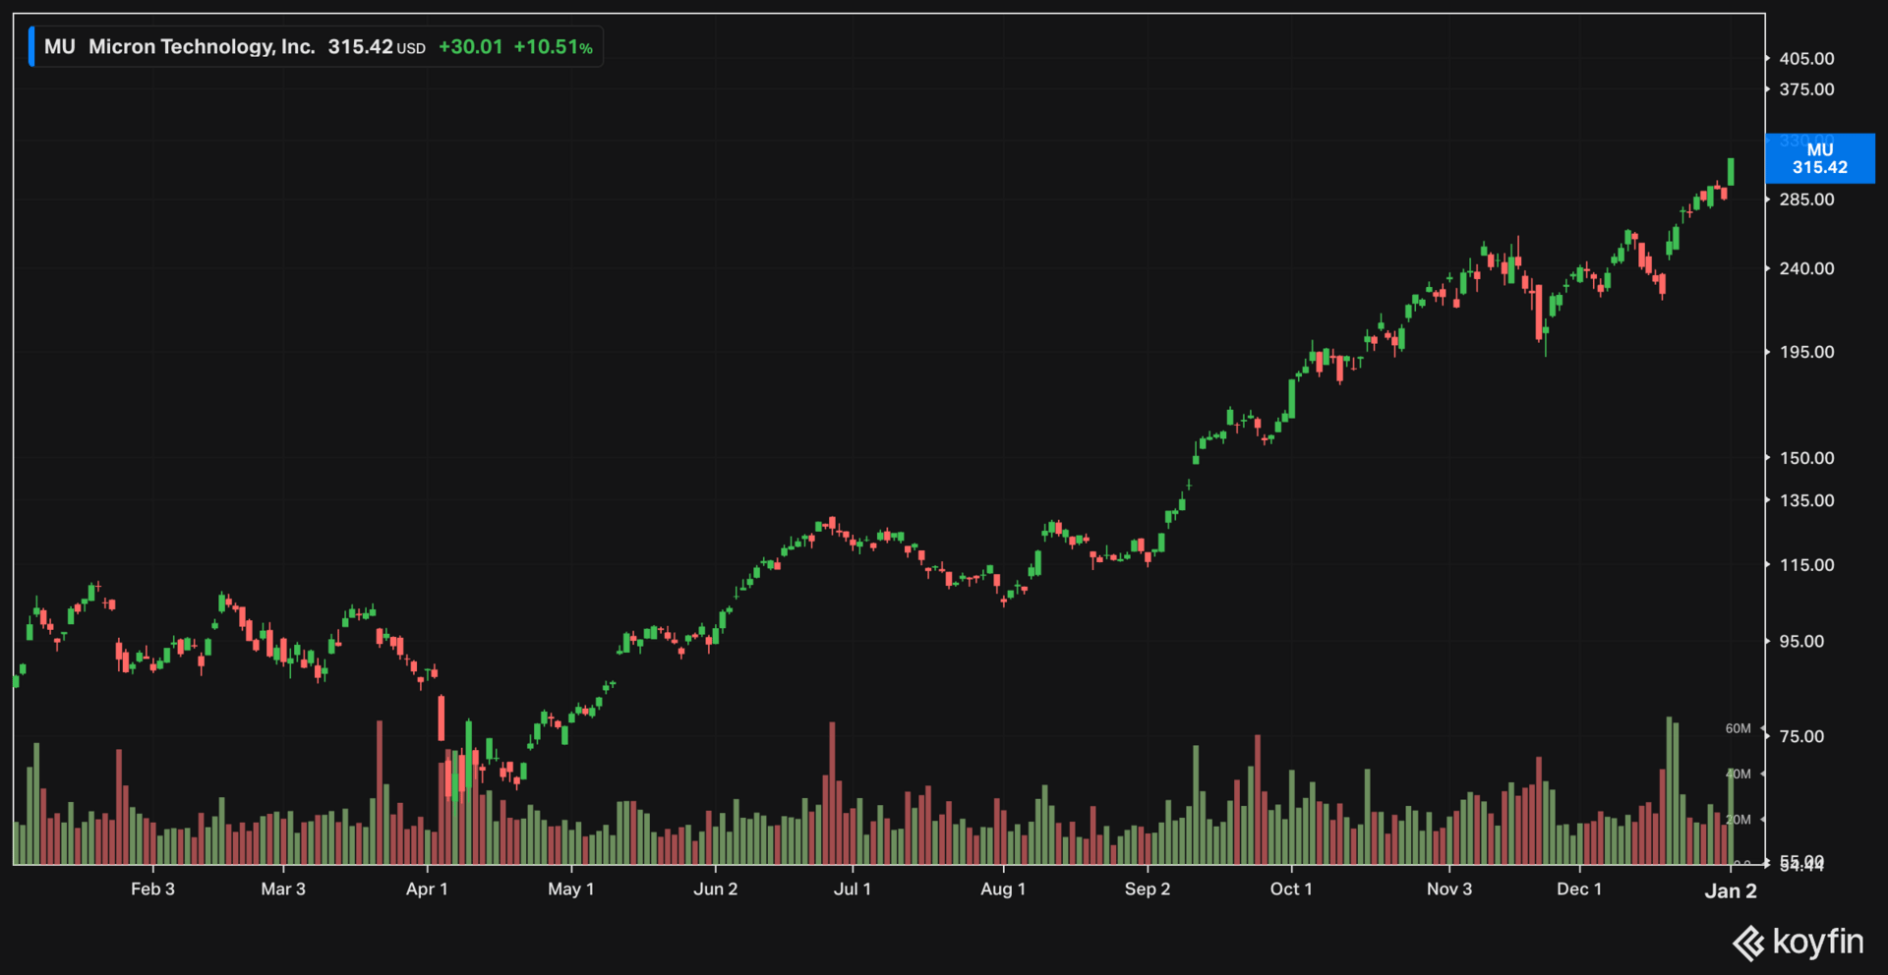
Task: Click the Jun 2 date label
Action: pyautogui.click(x=715, y=889)
